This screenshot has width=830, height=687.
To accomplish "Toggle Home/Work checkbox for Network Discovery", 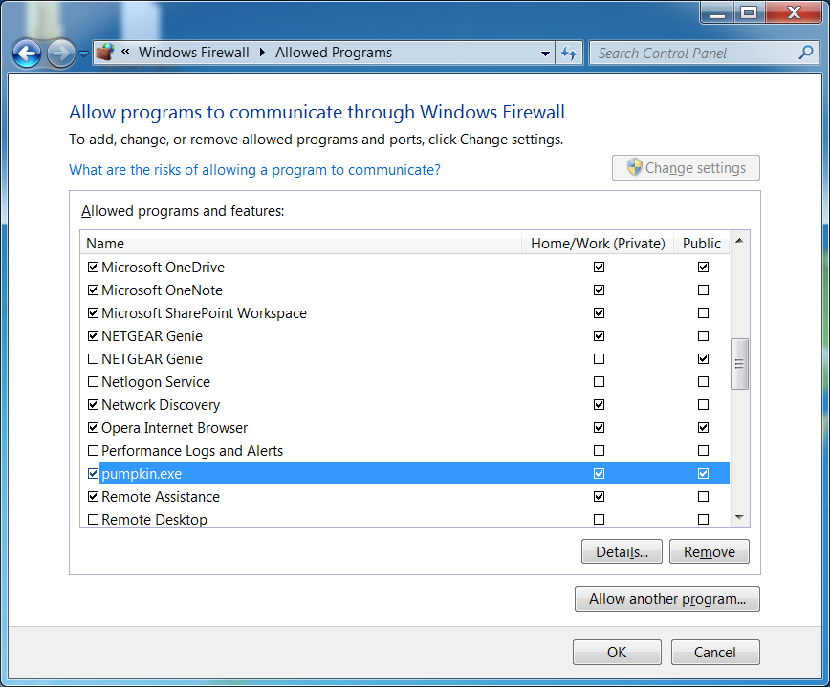I will (x=599, y=405).
